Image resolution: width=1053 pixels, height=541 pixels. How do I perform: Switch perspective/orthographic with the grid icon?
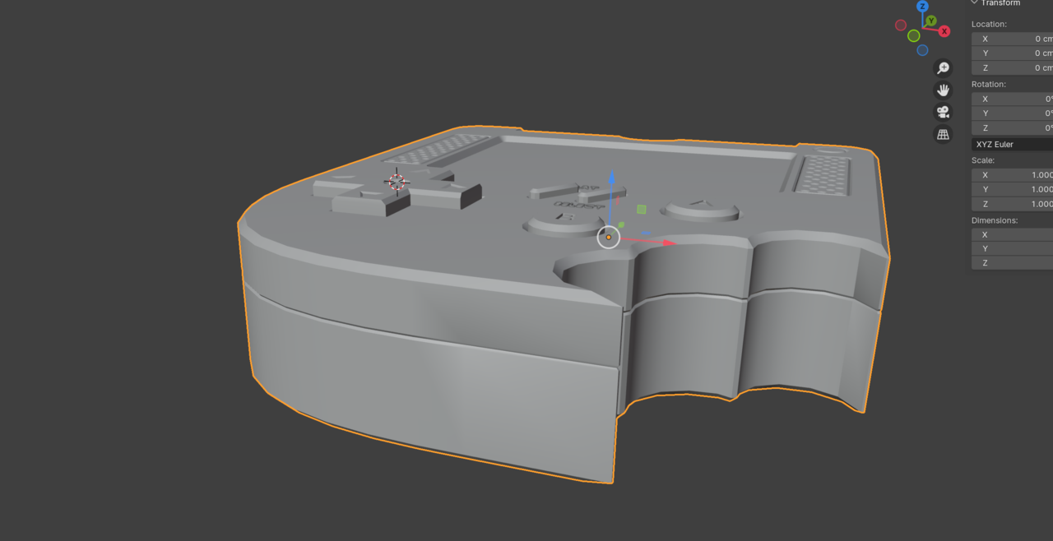944,135
